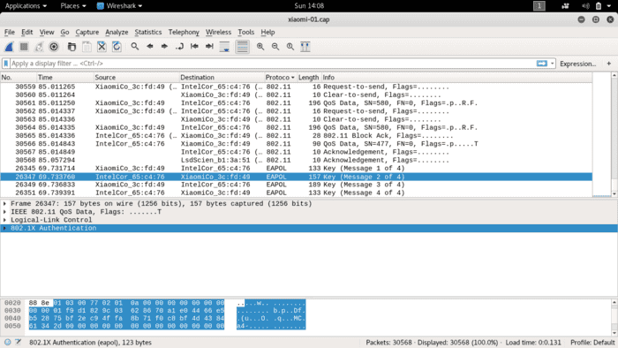The image size is (618, 348).
Task: Select packet 26351 Key Message 4 of 4
Action: [296, 193]
